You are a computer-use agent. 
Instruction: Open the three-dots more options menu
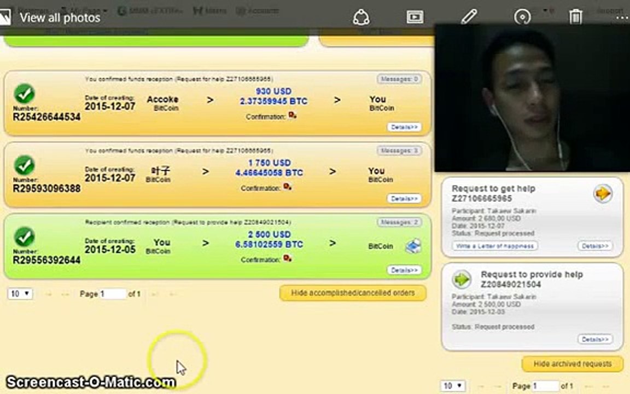[622, 18]
